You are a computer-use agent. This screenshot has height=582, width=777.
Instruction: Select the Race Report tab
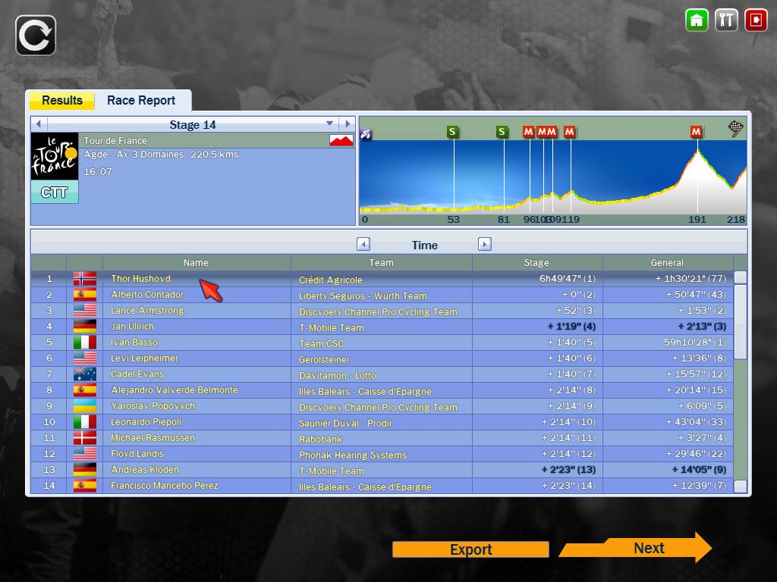[x=141, y=101]
